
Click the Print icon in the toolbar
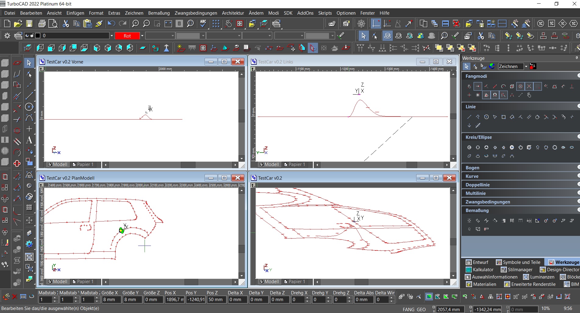(x=42, y=23)
